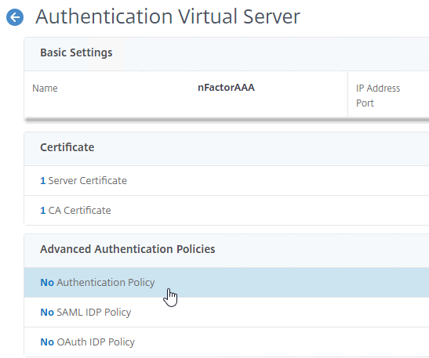
Task: Click the count 1 before Server Certificate
Action: pyautogui.click(x=42, y=181)
